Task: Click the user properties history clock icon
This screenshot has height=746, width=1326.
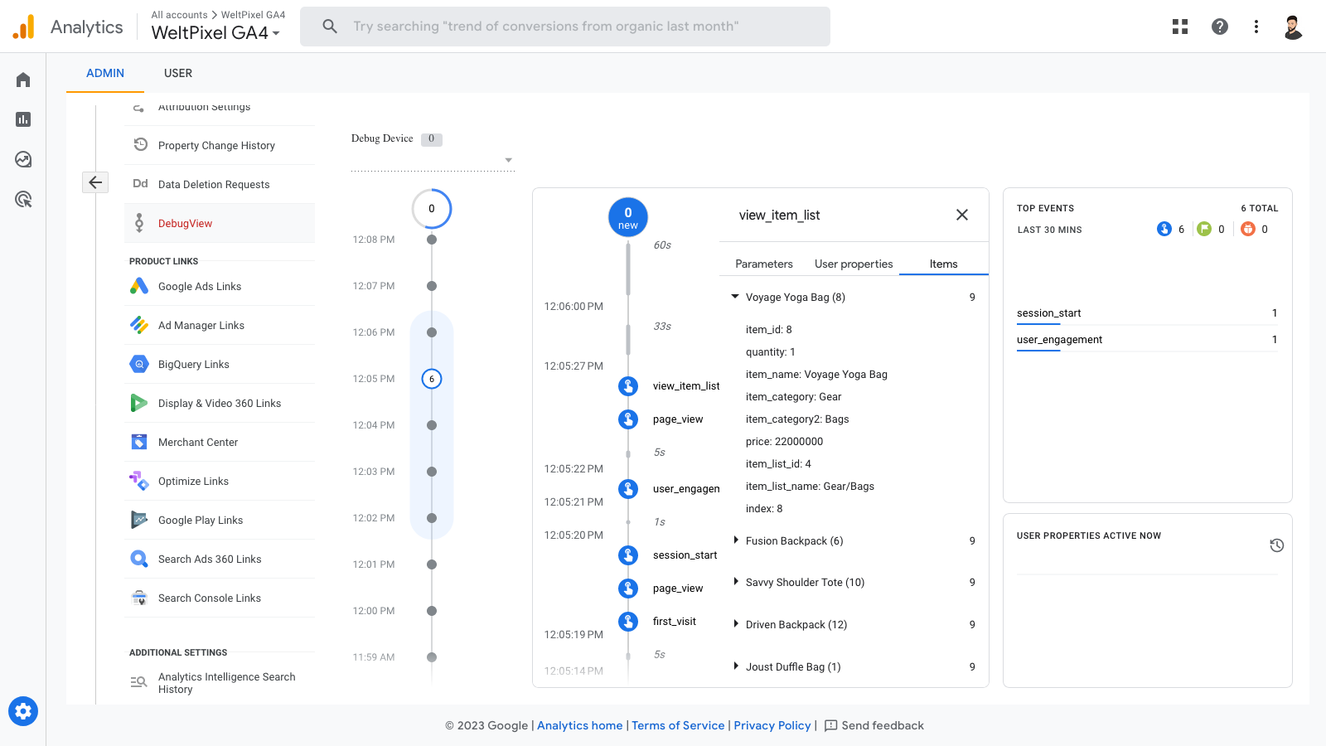Action: pyautogui.click(x=1277, y=545)
